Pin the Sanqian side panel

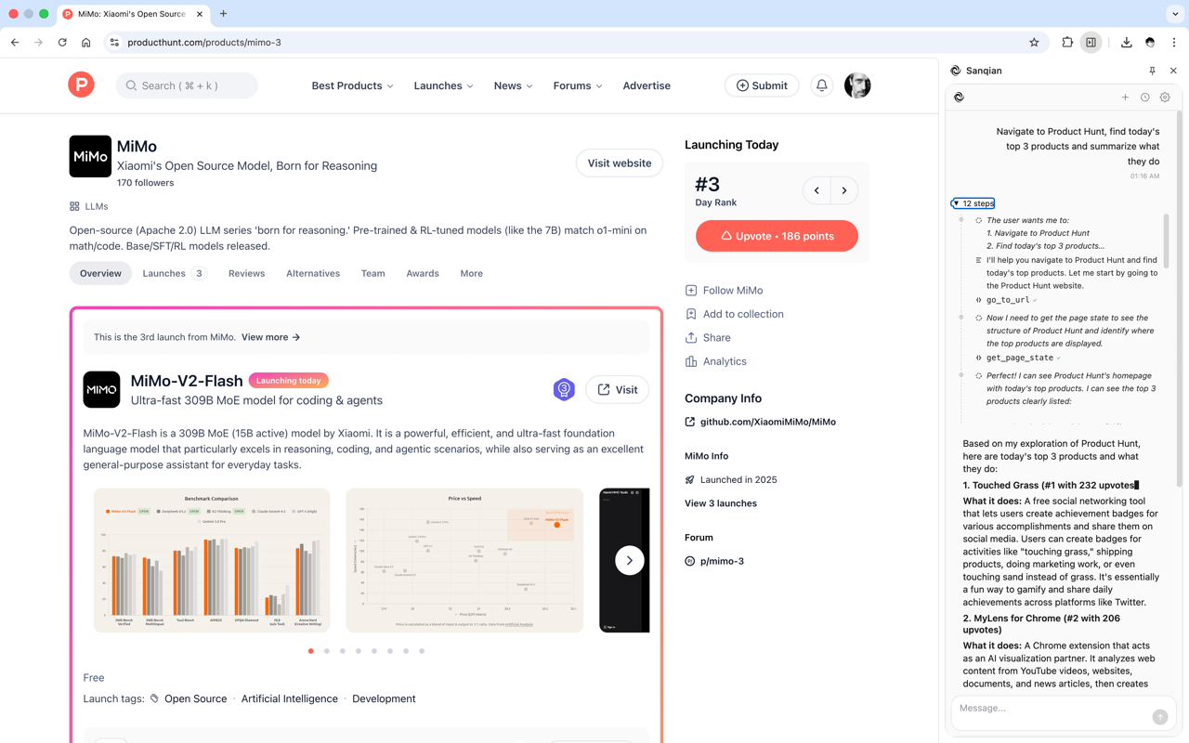click(x=1152, y=71)
